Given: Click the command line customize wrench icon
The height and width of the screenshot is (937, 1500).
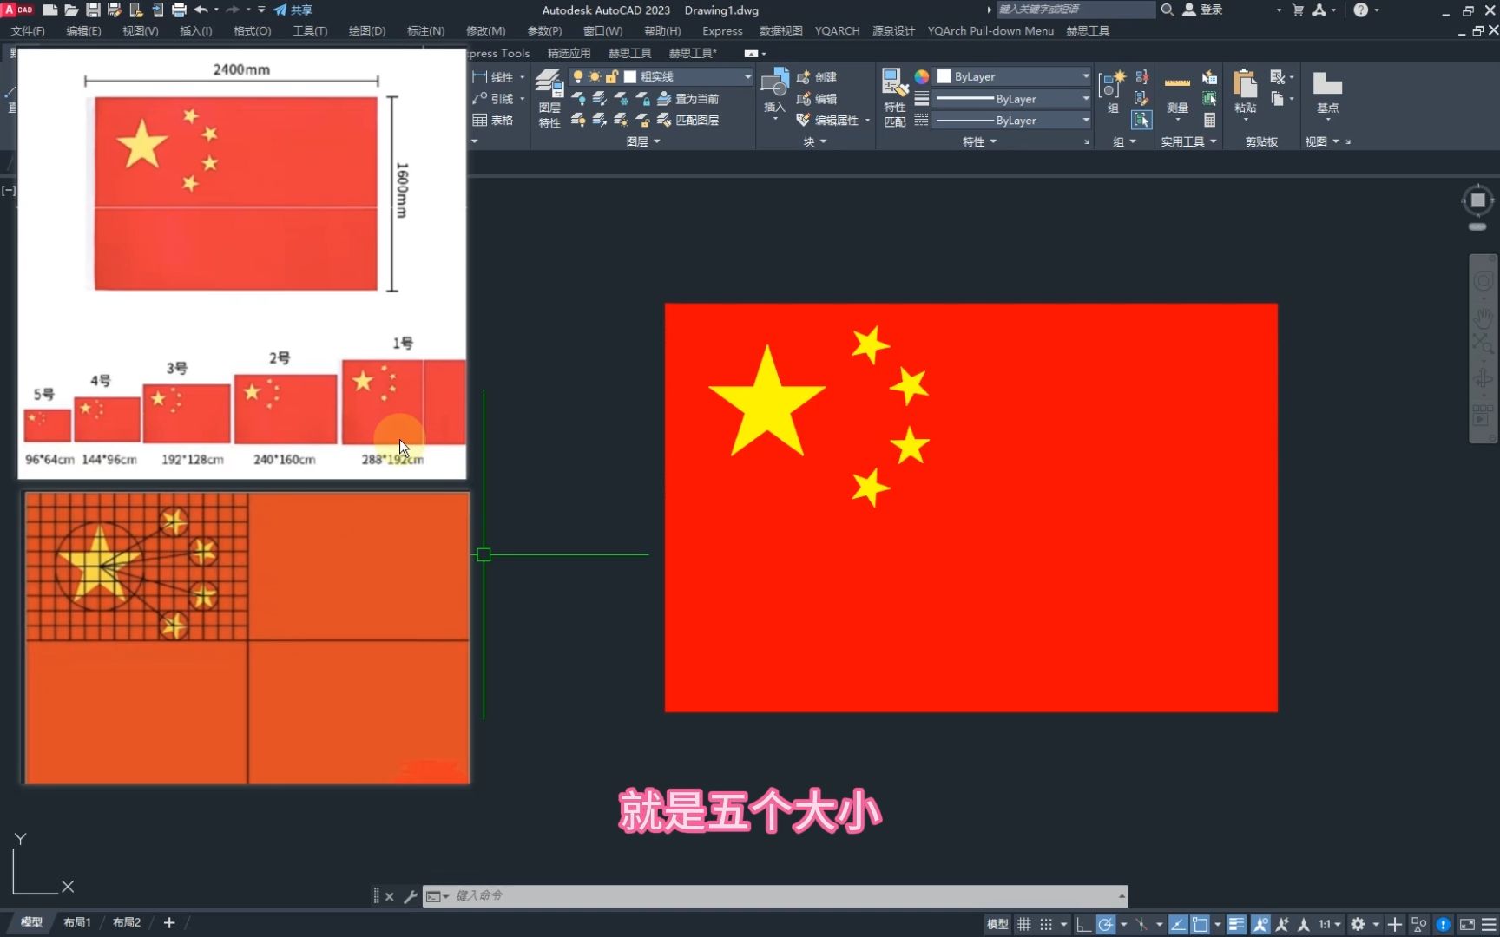Looking at the screenshot, I should (411, 896).
